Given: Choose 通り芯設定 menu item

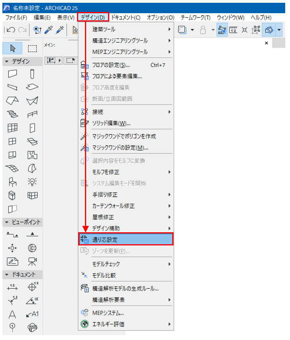Looking at the screenshot, I should point(126,239).
